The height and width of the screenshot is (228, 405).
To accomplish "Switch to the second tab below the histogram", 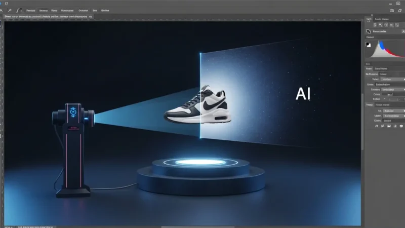I will pos(381,69).
